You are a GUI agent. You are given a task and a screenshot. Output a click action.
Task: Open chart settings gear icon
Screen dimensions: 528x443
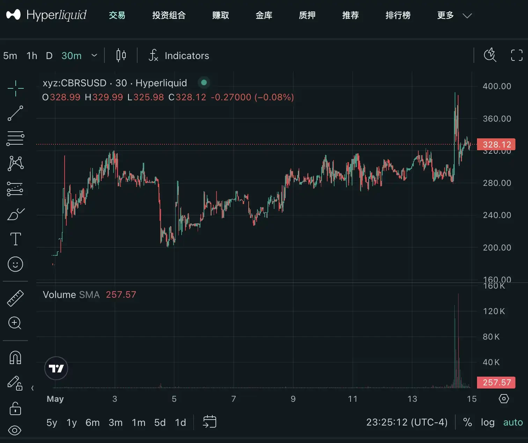(504, 399)
